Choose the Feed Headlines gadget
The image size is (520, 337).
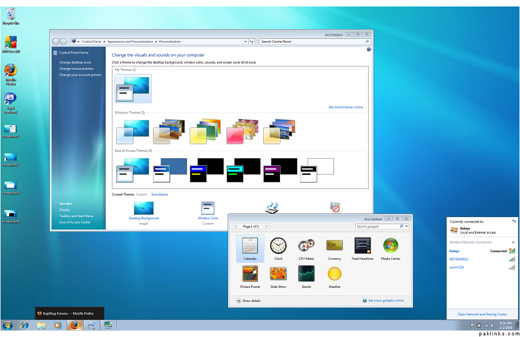[362, 246]
